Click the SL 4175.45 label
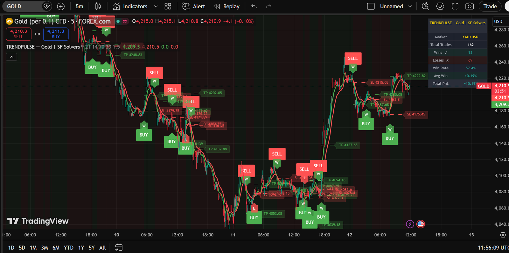 pos(416,114)
